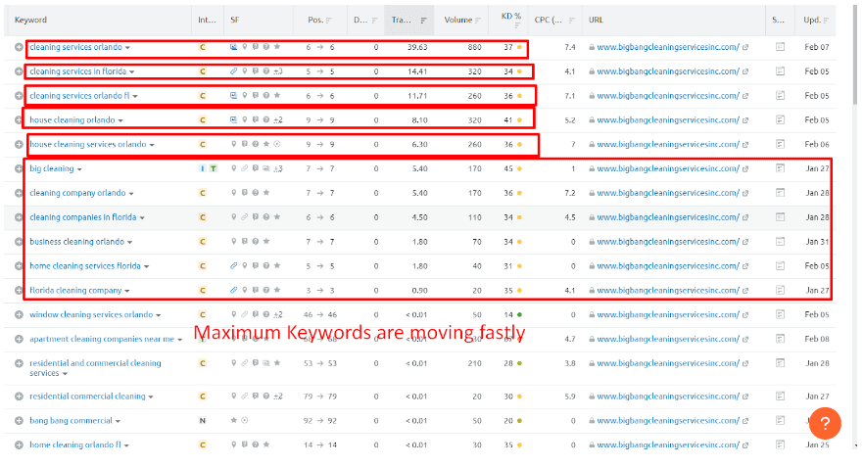Open dropdown arrow next to cleaning services orlando

pos(127,48)
